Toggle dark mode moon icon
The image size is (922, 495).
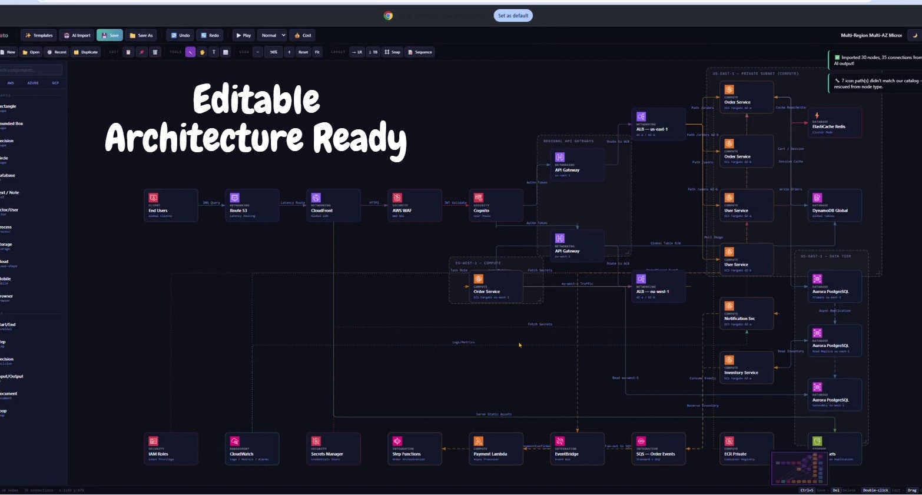(914, 35)
